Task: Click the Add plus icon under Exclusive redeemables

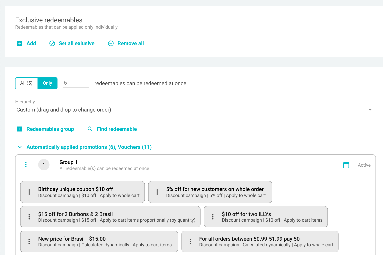Action: (x=20, y=43)
